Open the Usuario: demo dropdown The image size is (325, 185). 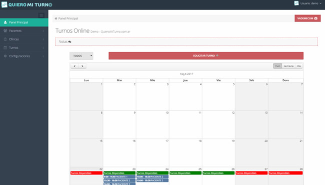[310, 4]
